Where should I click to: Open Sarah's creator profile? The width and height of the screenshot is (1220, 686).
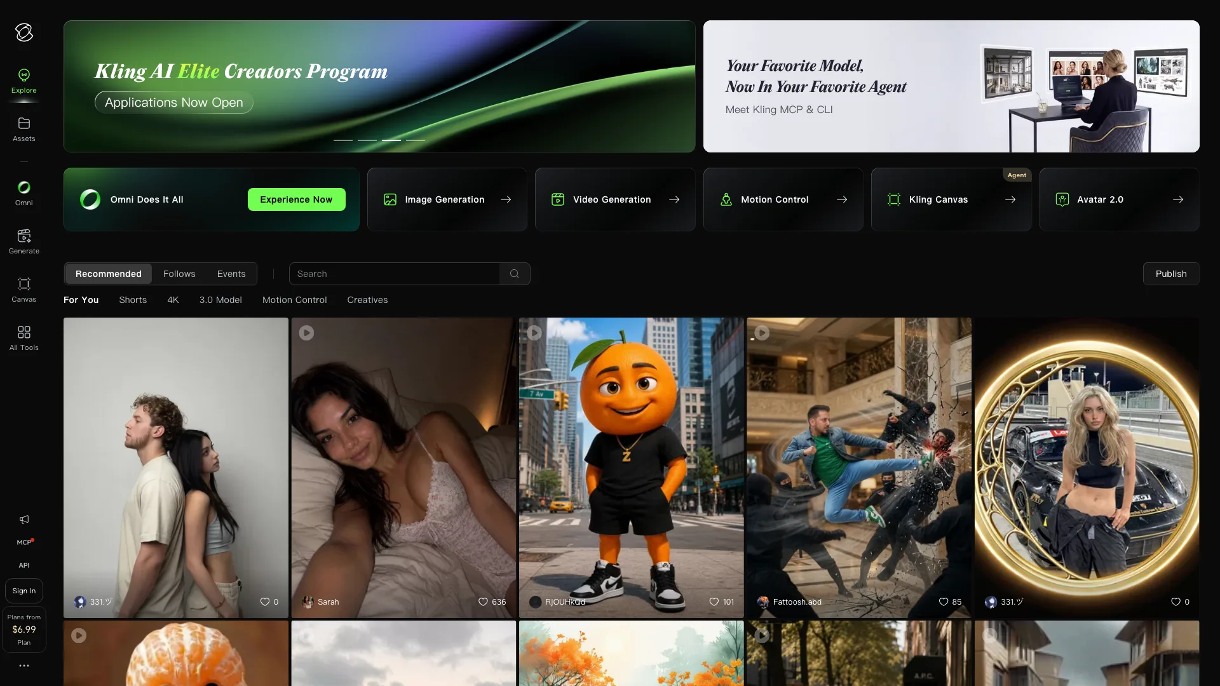point(320,602)
